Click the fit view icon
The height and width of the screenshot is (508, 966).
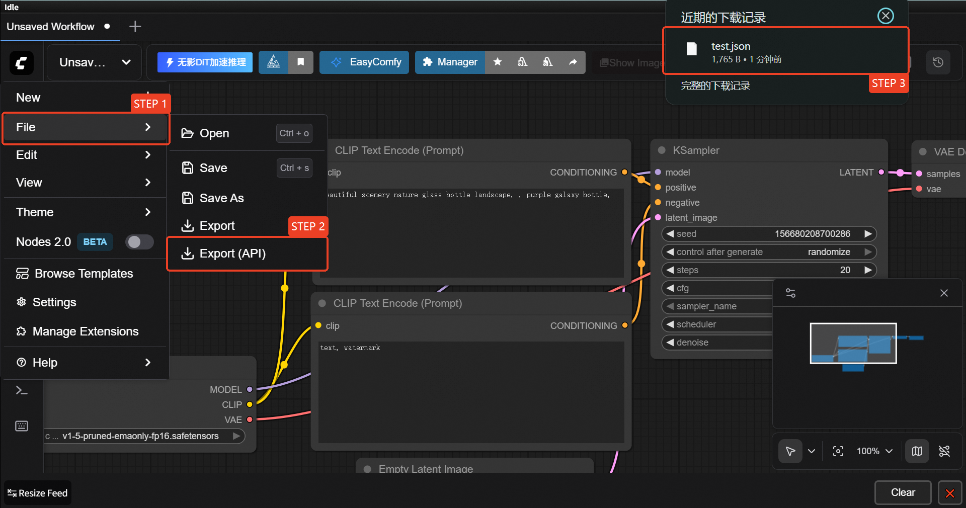[x=838, y=451]
